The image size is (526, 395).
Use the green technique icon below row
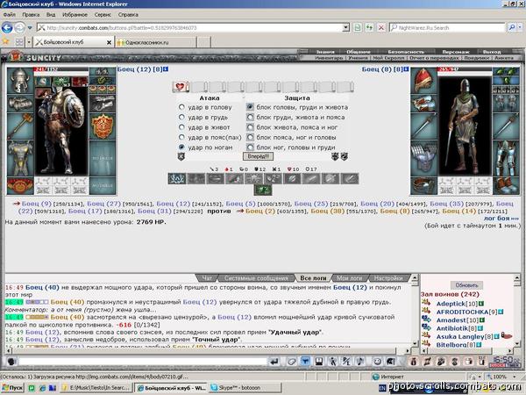click(263, 190)
